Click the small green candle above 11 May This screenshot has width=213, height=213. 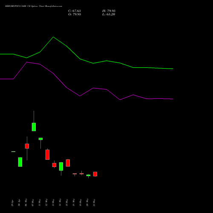pos(40,139)
